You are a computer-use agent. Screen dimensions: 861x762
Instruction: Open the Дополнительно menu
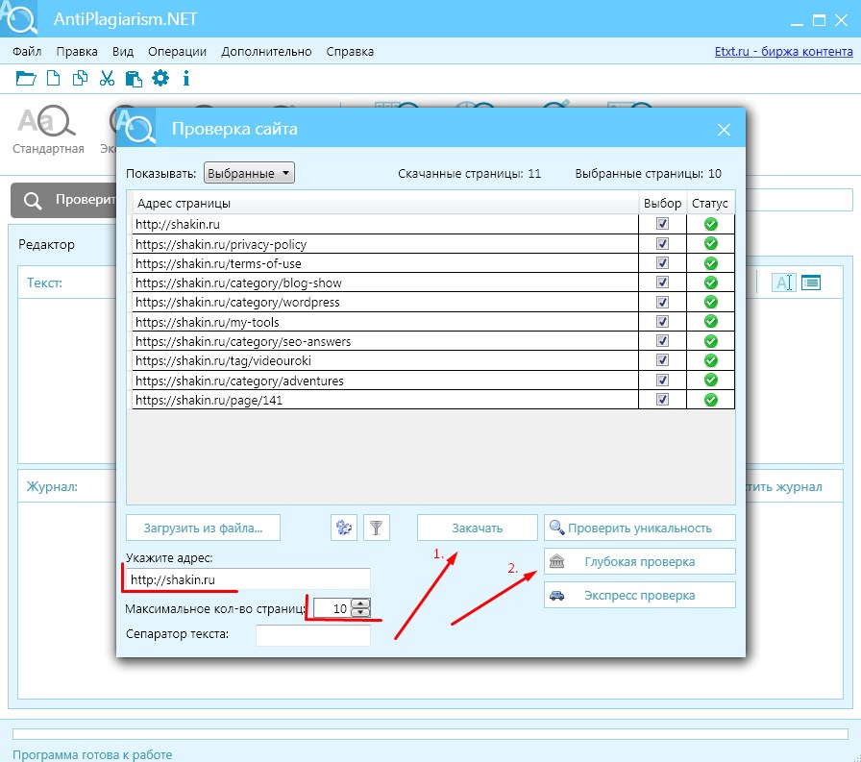(x=266, y=52)
